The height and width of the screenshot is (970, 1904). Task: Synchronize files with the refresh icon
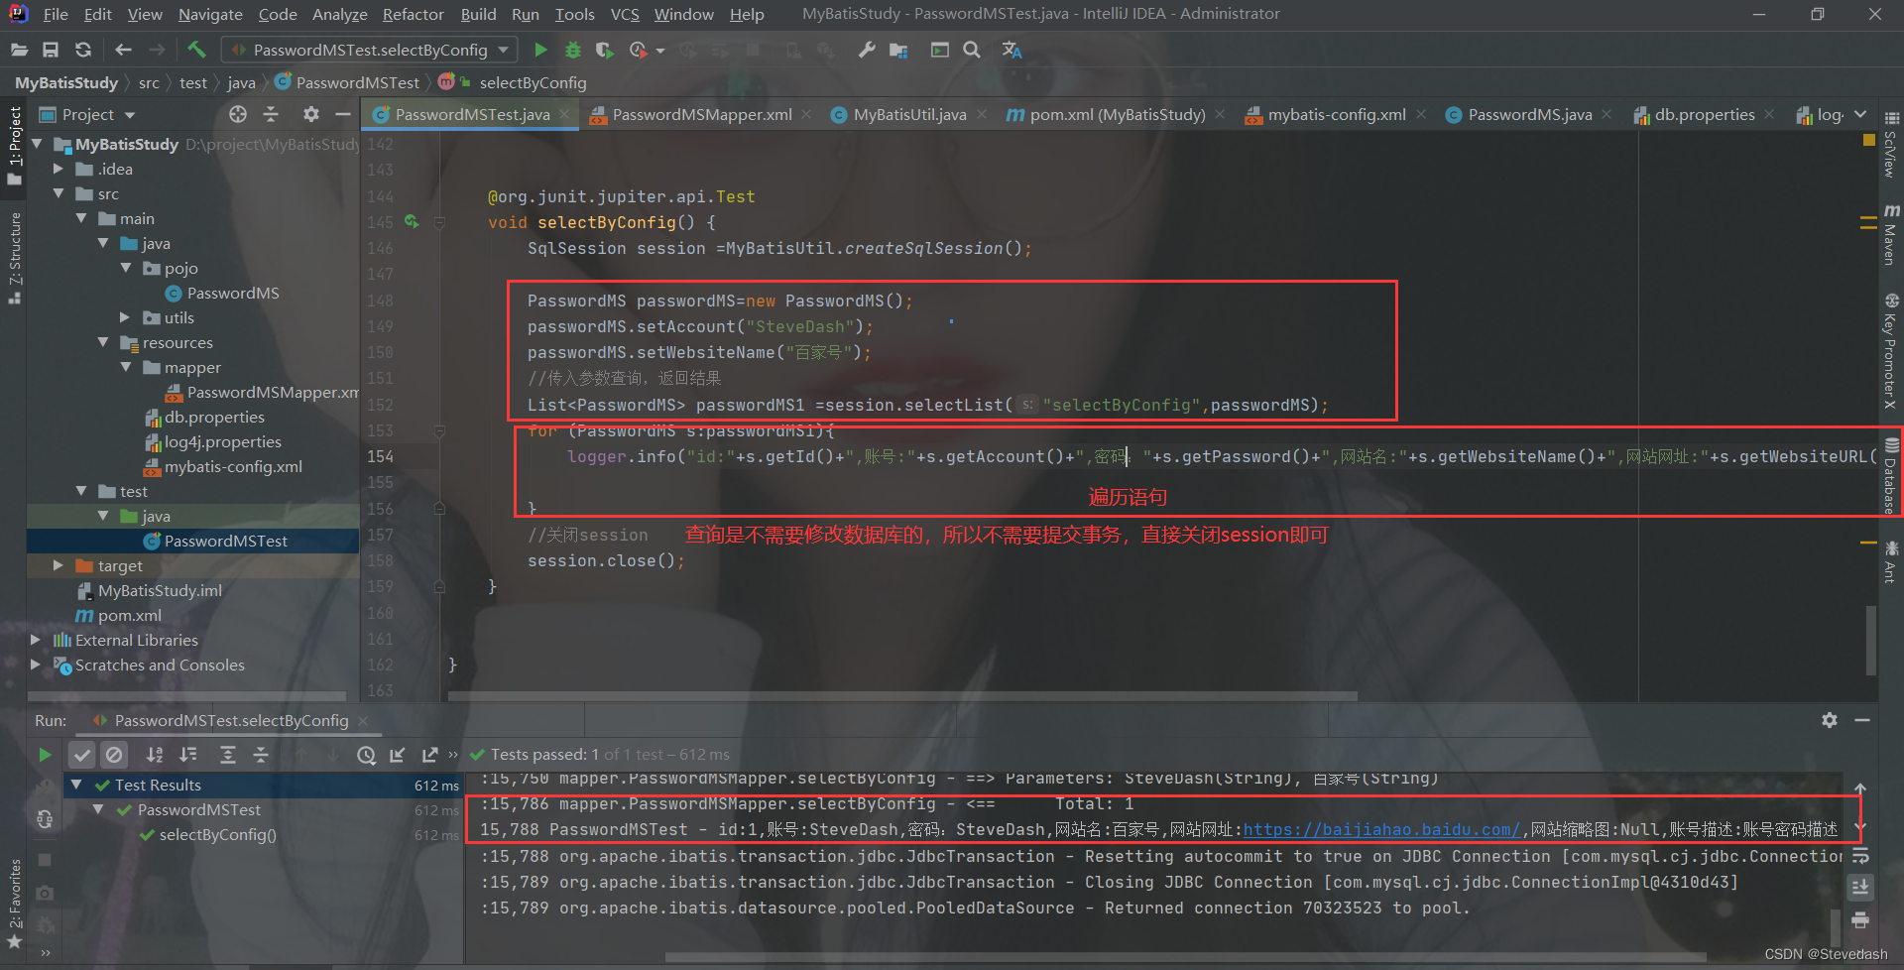[83, 50]
